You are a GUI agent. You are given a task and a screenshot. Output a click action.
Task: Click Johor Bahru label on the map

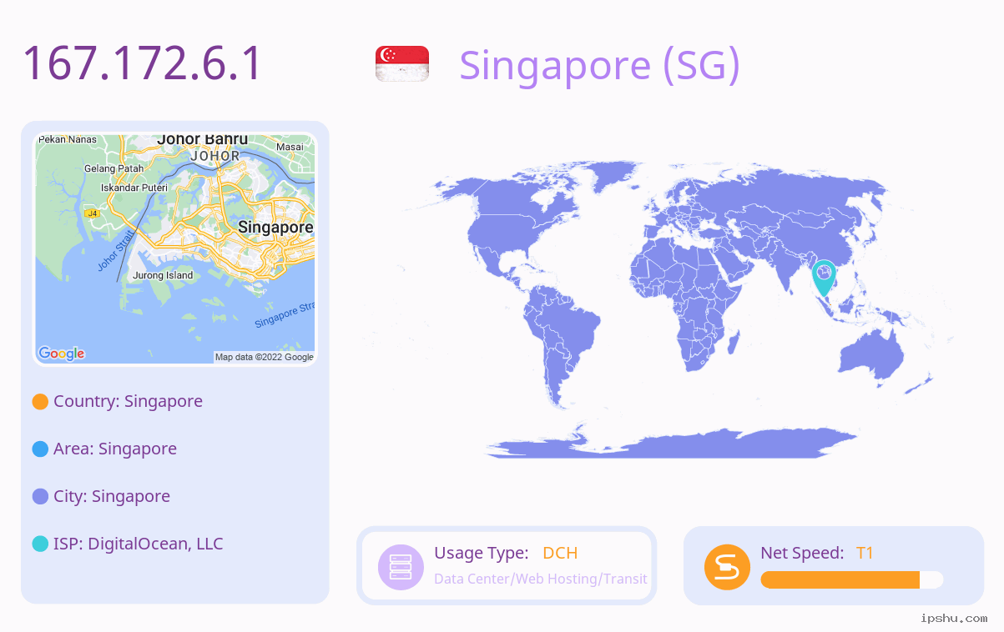203,139
